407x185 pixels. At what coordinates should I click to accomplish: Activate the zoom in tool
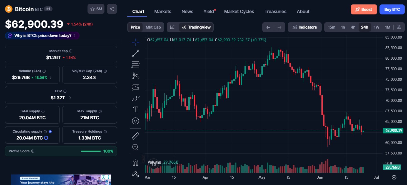point(135,147)
